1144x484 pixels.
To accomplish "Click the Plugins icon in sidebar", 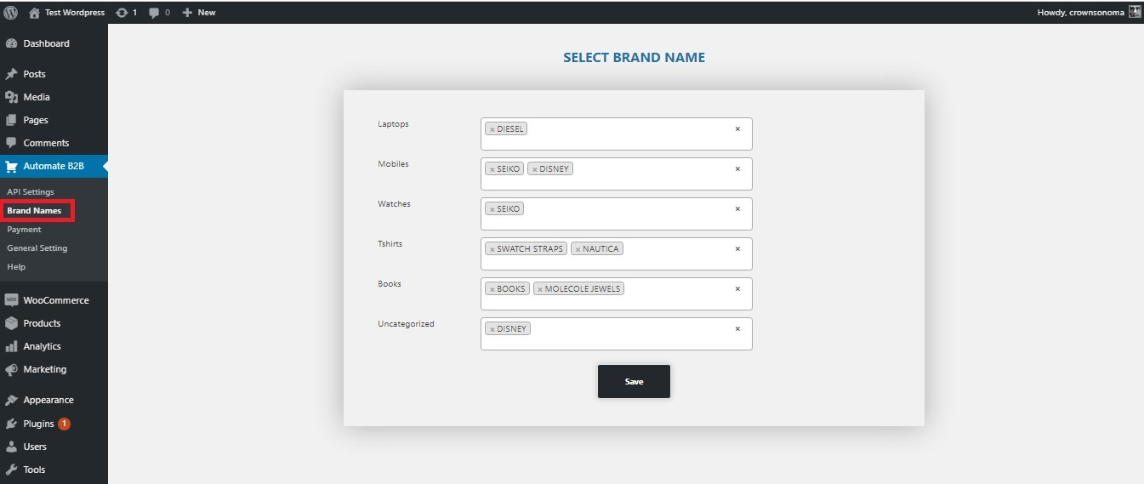I will pos(11,424).
